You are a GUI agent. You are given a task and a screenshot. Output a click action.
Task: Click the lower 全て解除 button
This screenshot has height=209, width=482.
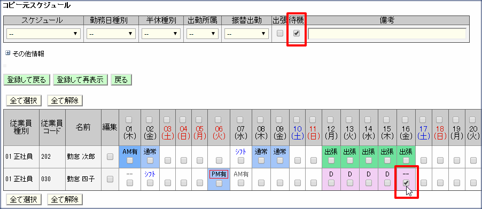[65, 199]
